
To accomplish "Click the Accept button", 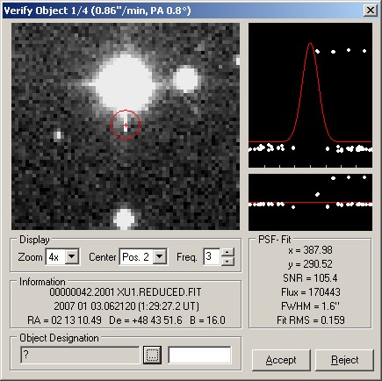I will [x=281, y=360].
